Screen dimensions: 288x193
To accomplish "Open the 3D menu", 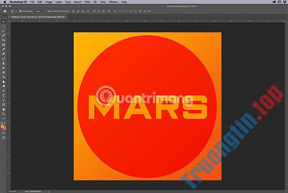I will [x=95, y=2].
